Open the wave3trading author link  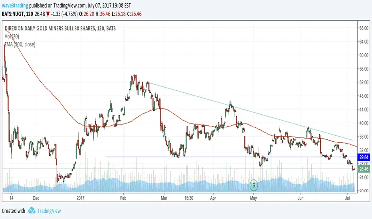pyautogui.click(x=15, y=6)
